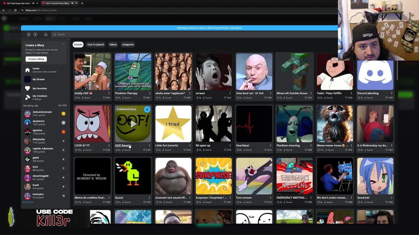419x235 pixels.
Task: Switch to the Videos tab
Action: pos(113,44)
